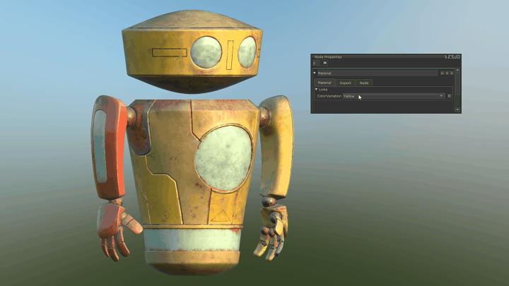Collapse the Material section triangle
This screenshot has width=509, height=286.
tap(315, 73)
